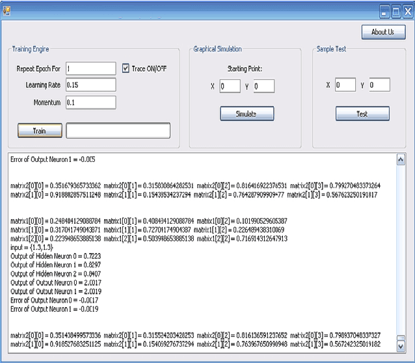Click the 'Starting Point:' label
415x363 pixels.
pos(245,69)
